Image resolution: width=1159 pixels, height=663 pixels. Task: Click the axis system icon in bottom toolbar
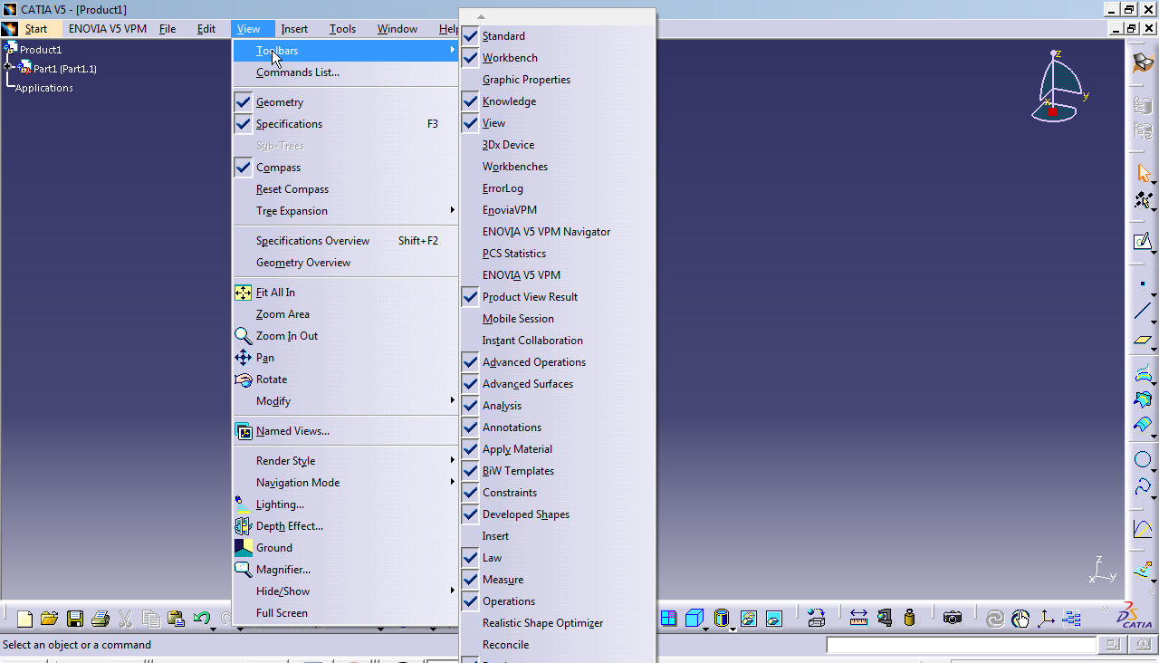(x=1046, y=619)
